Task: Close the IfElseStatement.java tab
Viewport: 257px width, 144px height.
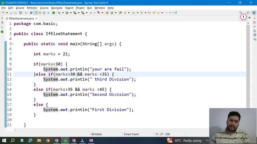Action: 37,18
